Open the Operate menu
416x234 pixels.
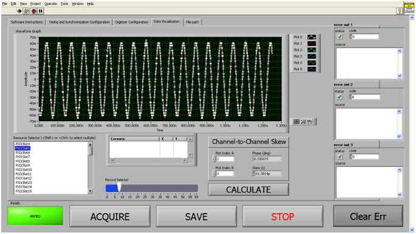coord(50,4)
